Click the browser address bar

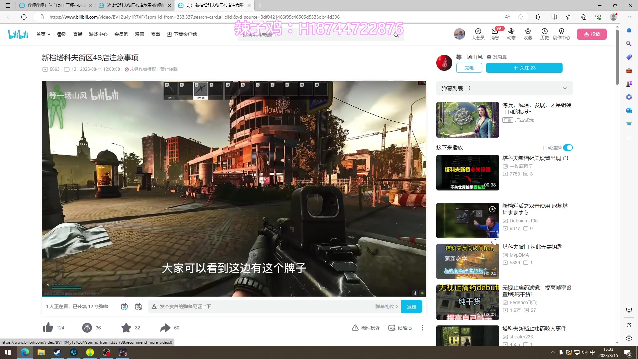tap(272, 17)
